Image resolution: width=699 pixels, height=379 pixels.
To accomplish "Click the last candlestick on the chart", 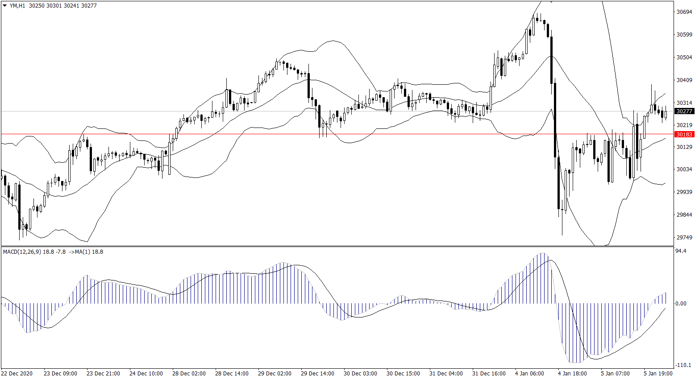I will click(x=666, y=115).
